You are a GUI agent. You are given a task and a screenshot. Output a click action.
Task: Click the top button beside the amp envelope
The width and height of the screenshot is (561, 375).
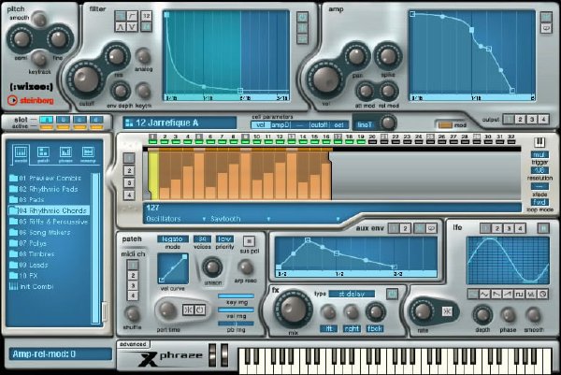tap(546, 17)
